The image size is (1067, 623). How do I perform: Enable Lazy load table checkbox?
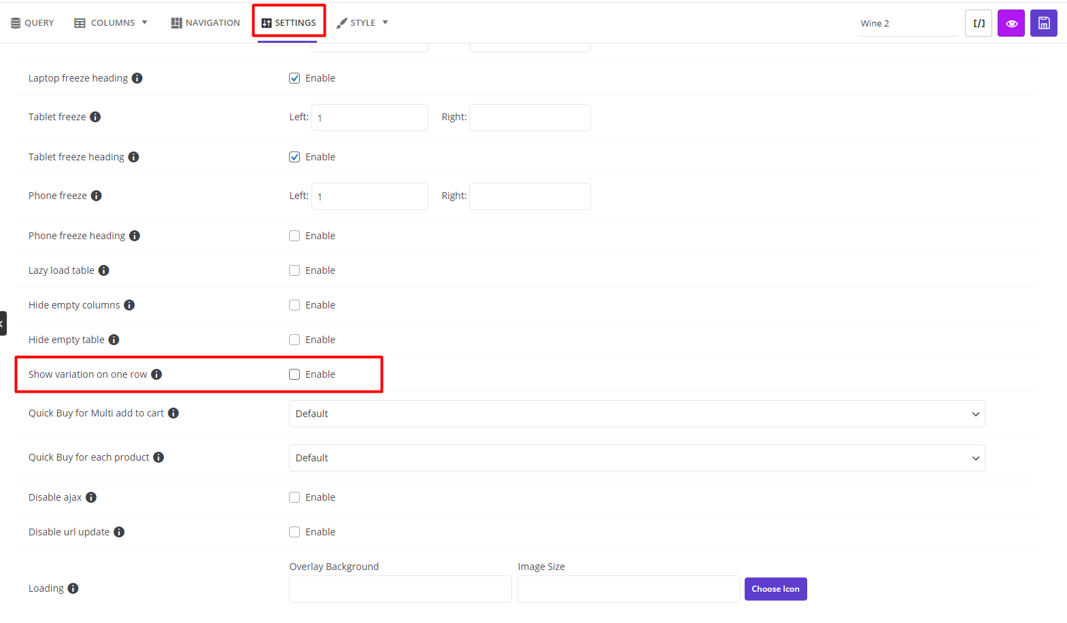point(294,270)
